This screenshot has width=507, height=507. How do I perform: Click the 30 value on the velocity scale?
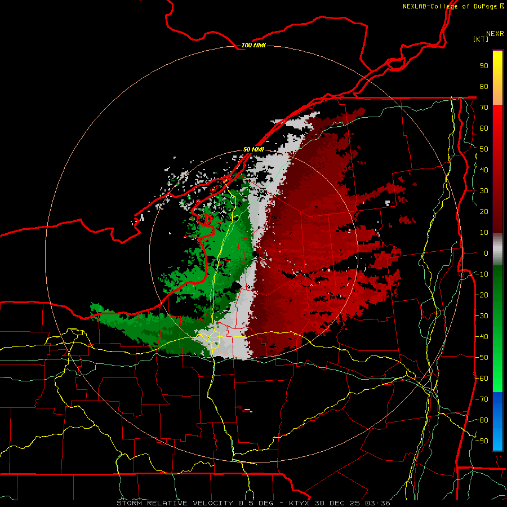click(x=484, y=191)
